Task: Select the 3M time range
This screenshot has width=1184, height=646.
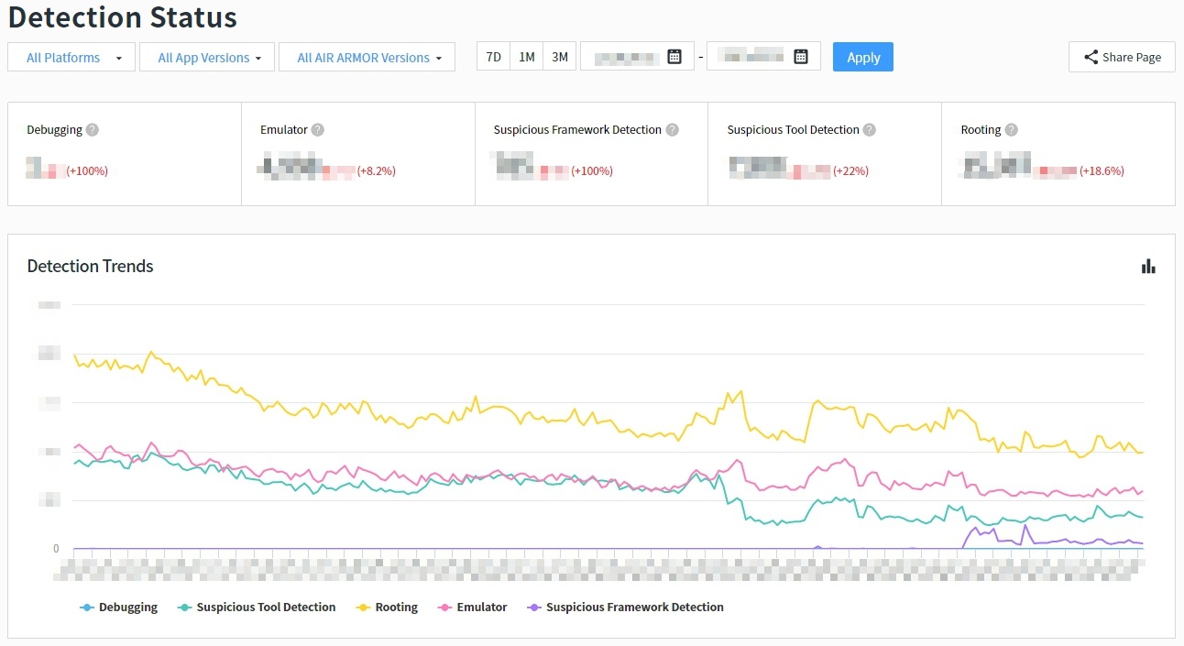Action: (x=559, y=57)
